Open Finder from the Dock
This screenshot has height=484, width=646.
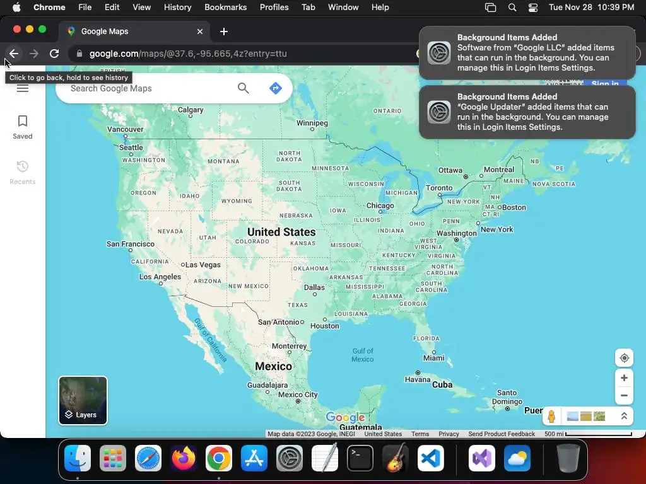pyautogui.click(x=78, y=458)
